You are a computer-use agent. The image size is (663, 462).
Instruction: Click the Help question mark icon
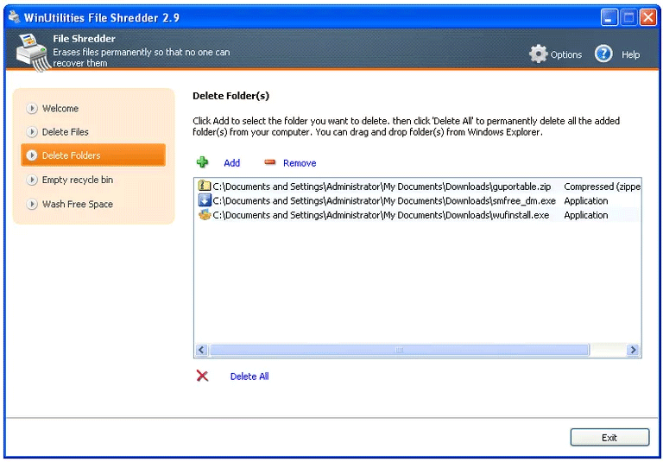click(x=603, y=54)
